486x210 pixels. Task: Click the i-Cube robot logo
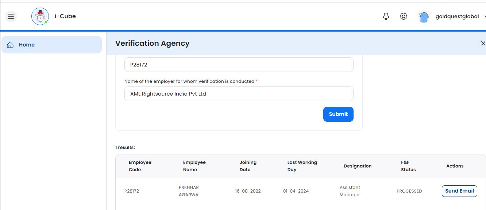tap(40, 16)
